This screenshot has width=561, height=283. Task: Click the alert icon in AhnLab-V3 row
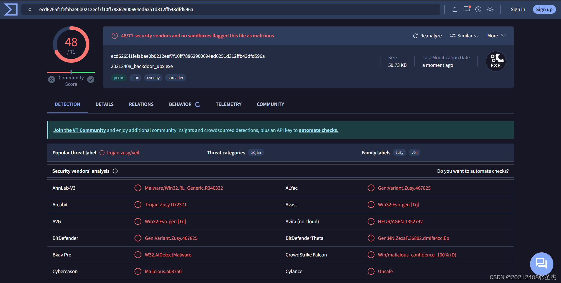point(138,188)
